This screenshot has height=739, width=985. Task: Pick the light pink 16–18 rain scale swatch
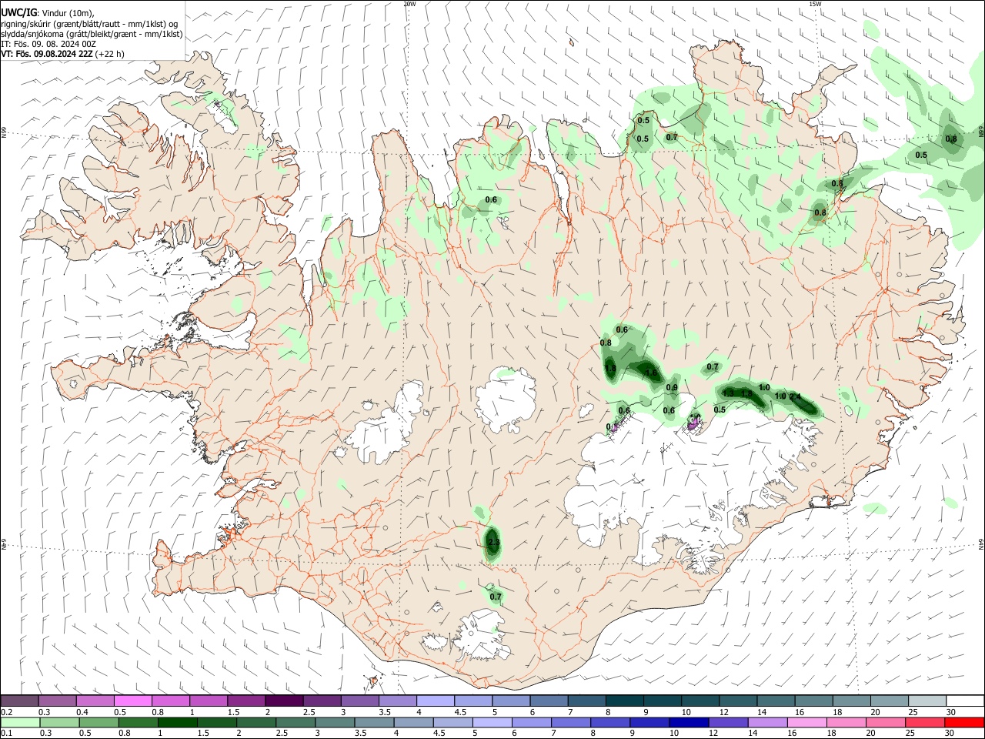click(x=806, y=722)
